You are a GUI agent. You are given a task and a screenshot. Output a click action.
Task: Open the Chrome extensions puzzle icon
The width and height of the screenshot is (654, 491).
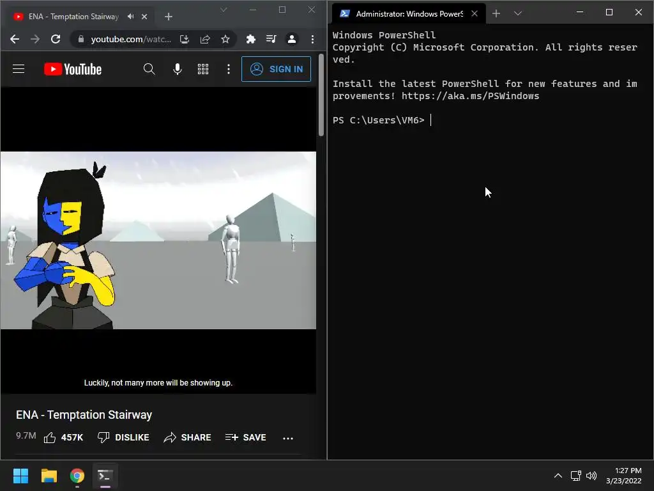[250, 39]
